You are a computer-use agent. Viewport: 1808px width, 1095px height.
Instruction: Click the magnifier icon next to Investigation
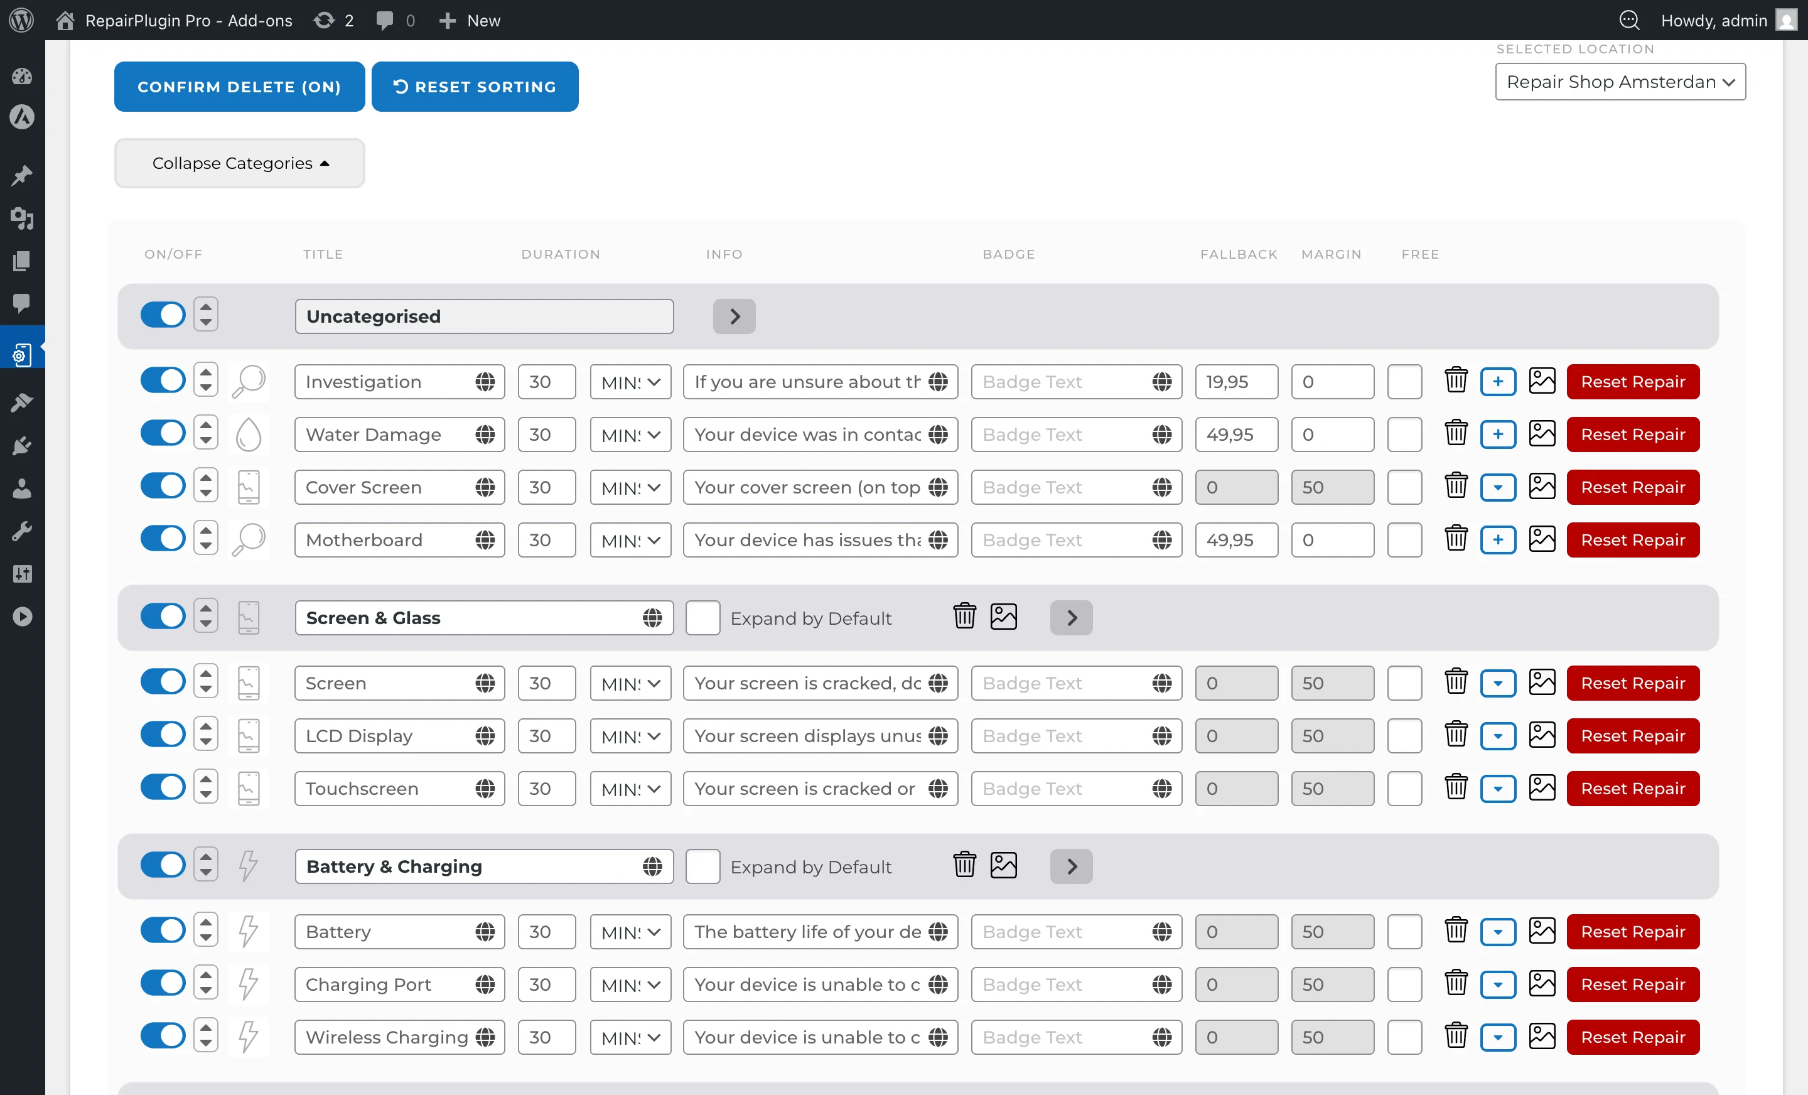click(x=248, y=381)
